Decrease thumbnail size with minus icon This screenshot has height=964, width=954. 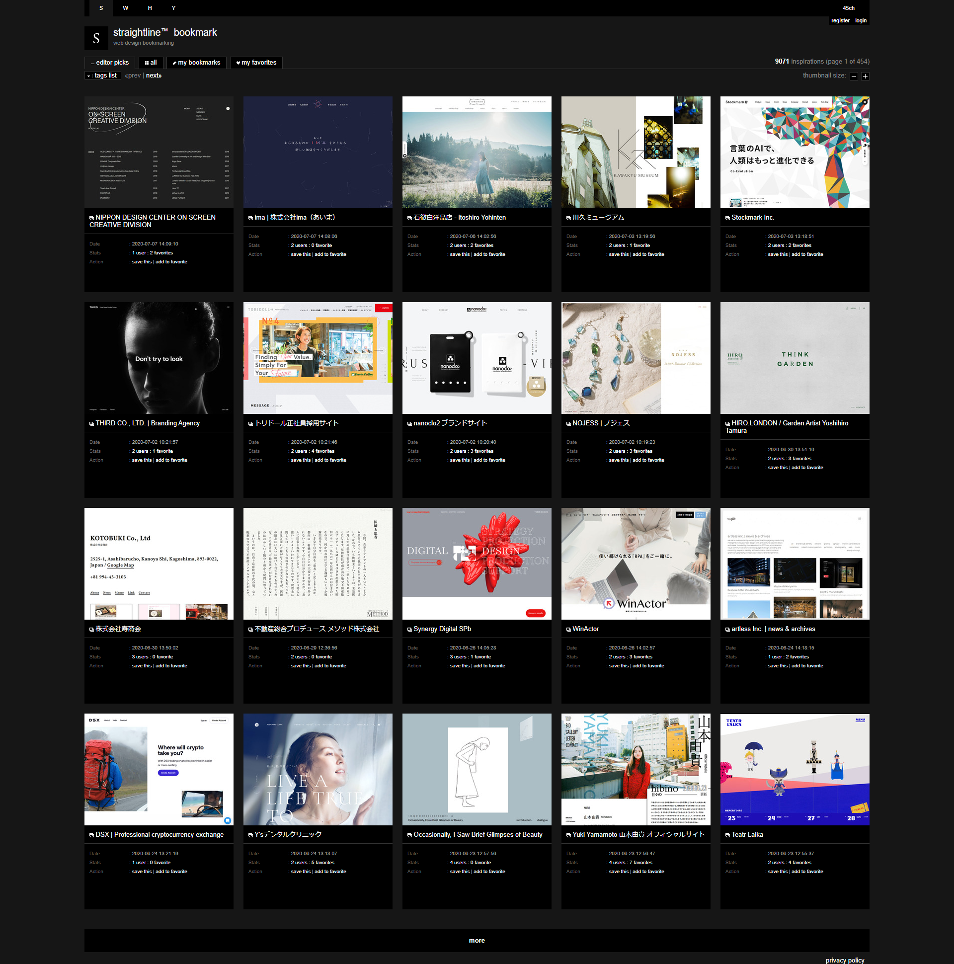click(854, 77)
